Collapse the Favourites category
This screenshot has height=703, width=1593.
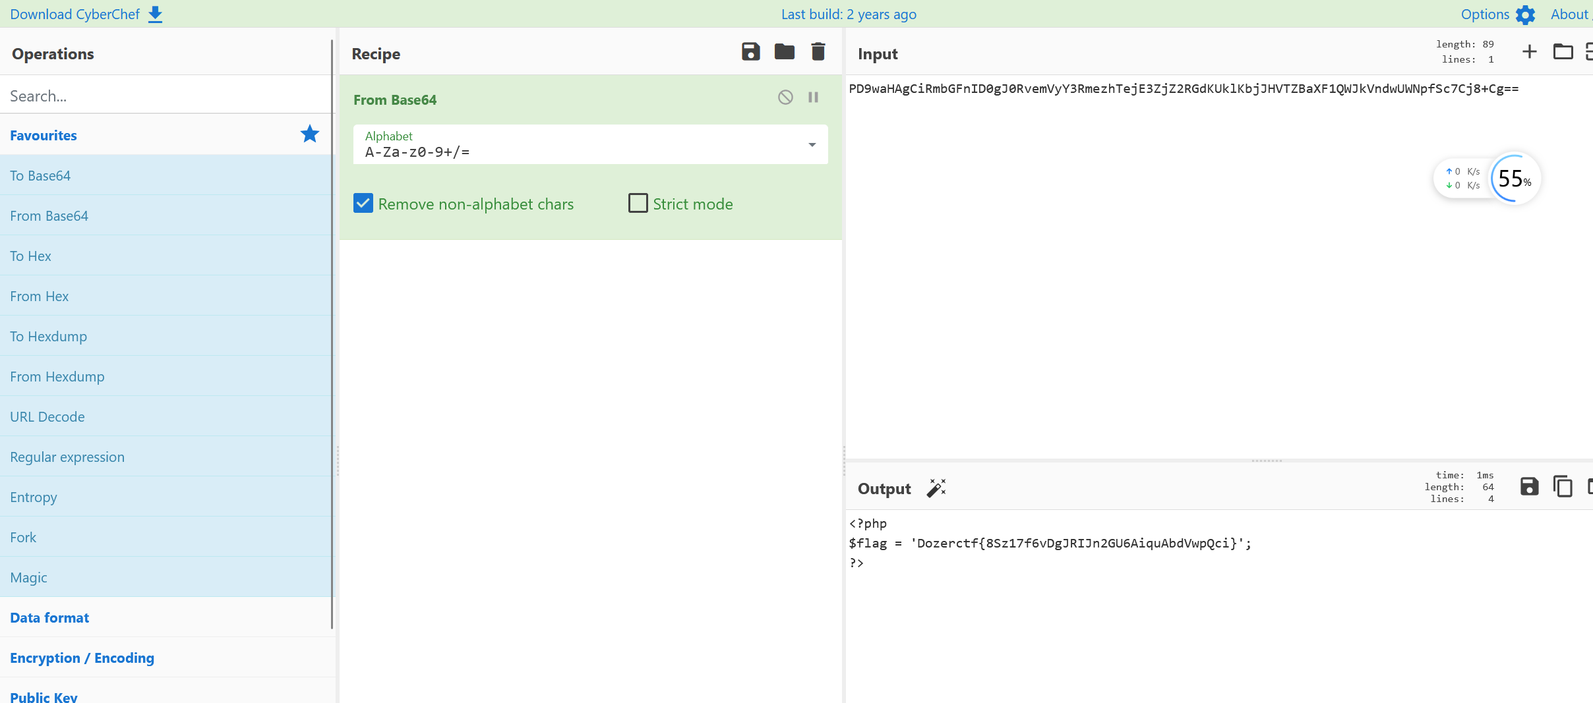[44, 135]
